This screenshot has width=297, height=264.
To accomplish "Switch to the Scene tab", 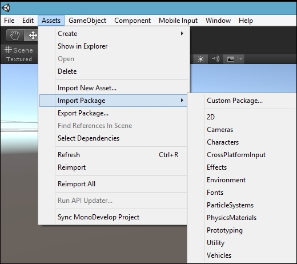I will pyautogui.click(x=19, y=50).
